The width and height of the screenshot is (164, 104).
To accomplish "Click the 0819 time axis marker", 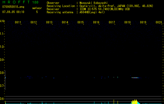I will (143, 22).
